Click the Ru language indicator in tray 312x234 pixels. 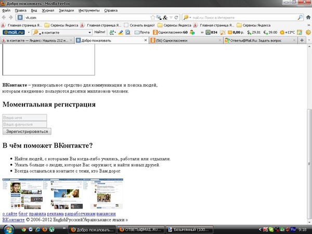[x=293, y=229]
